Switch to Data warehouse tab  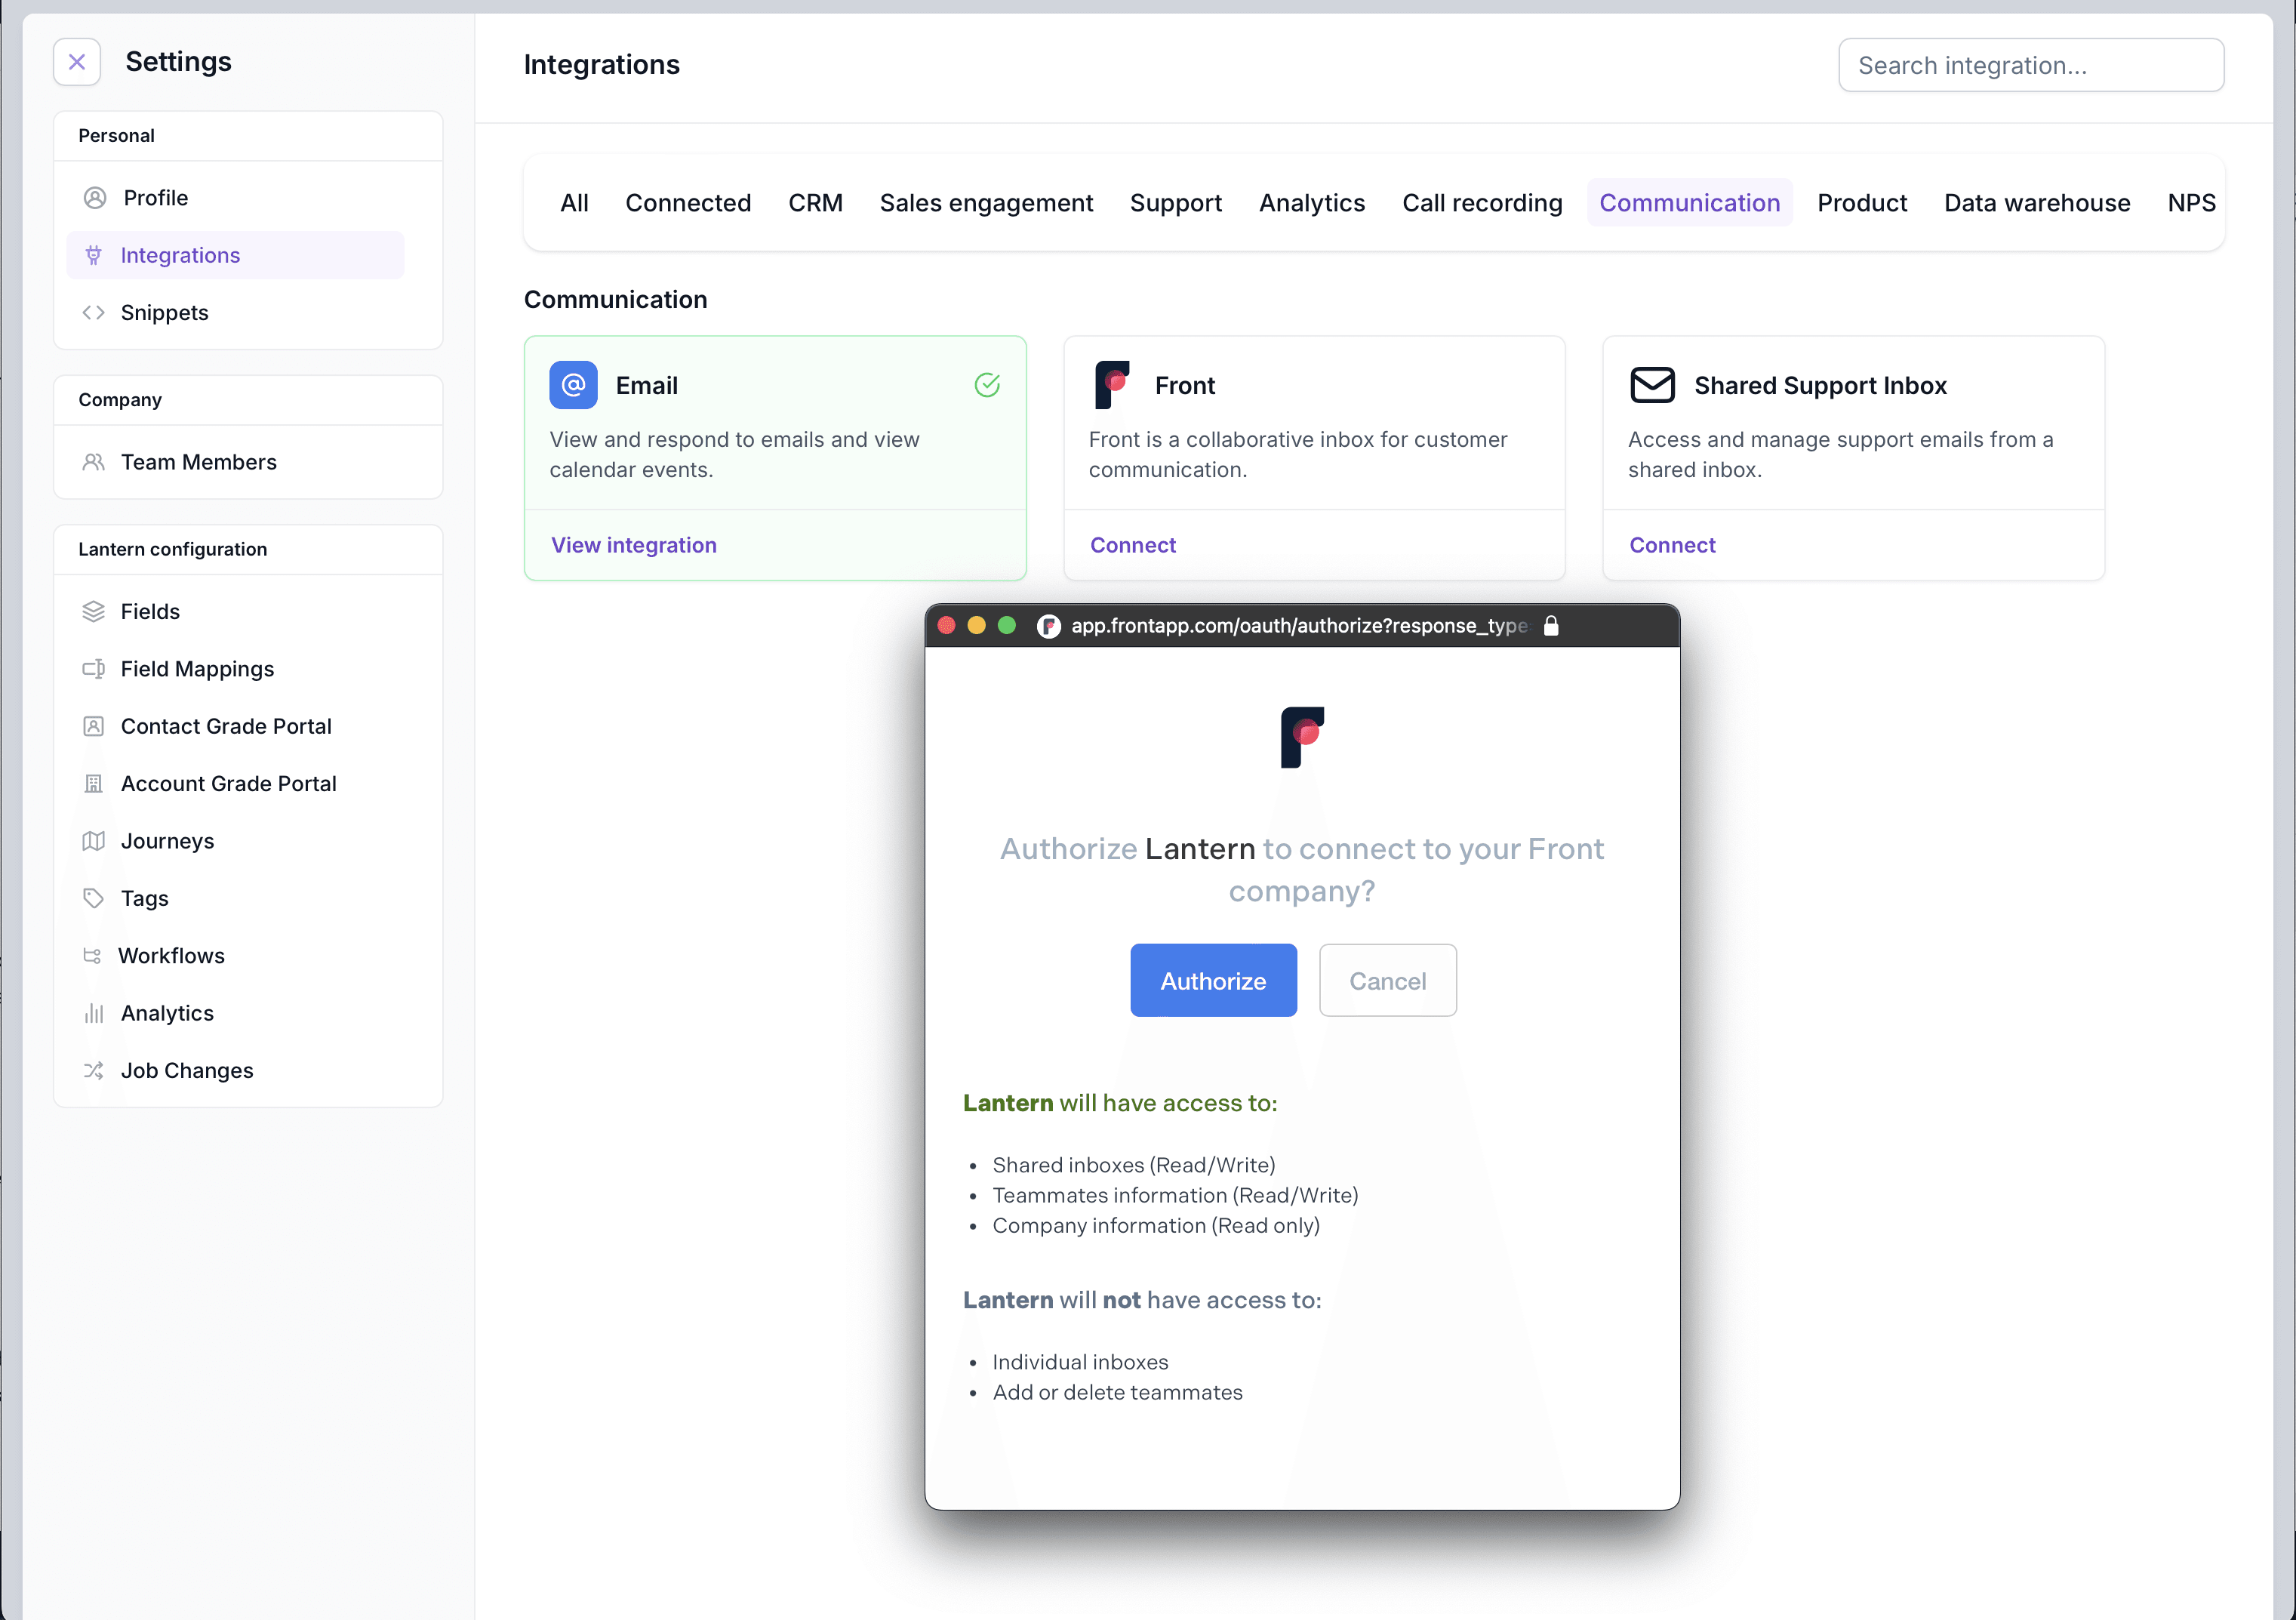[2037, 203]
